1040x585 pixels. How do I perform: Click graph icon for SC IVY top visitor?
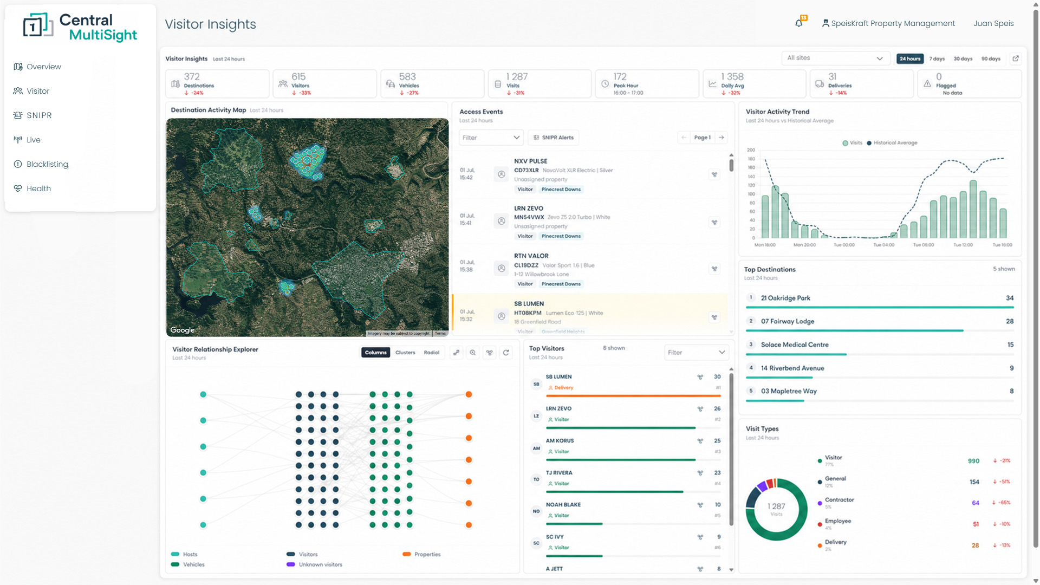[x=700, y=537]
